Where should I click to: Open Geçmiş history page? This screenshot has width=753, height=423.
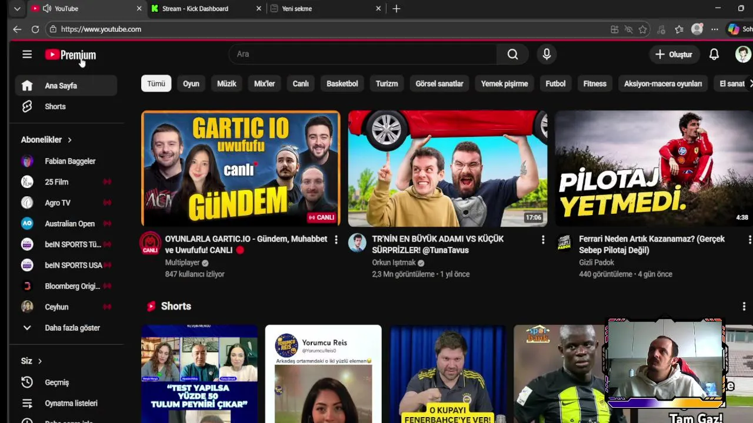click(66, 382)
